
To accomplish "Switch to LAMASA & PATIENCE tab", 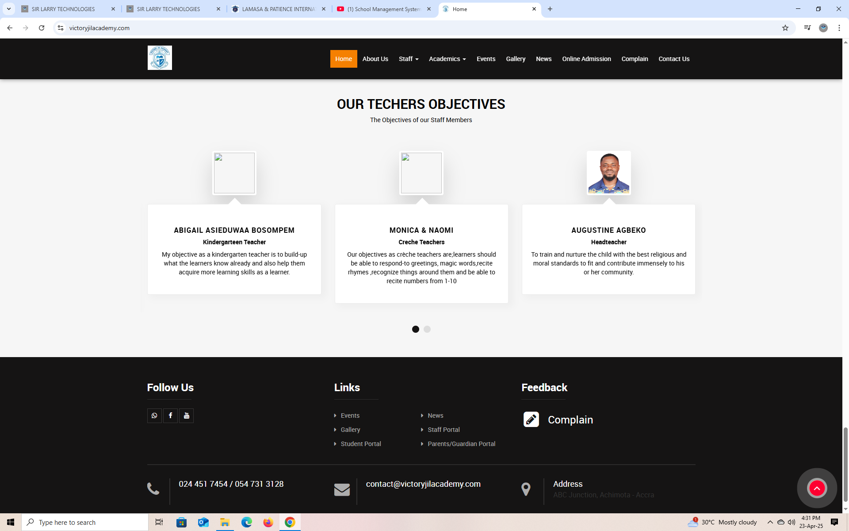I will (279, 9).
